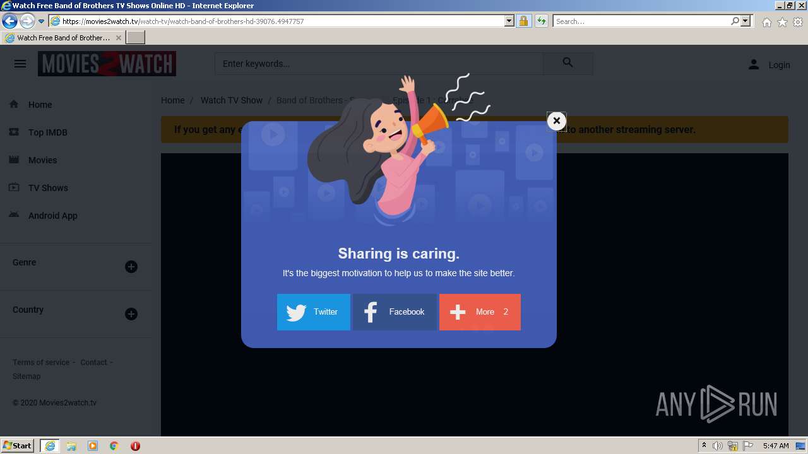This screenshot has width=808, height=454.
Task: Click the Top IMDB icon in sidebar
Action: (14, 132)
